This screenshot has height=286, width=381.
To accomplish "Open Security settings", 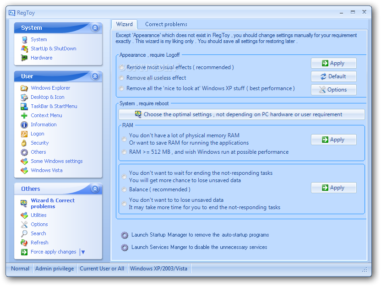I will coord(39,143).
